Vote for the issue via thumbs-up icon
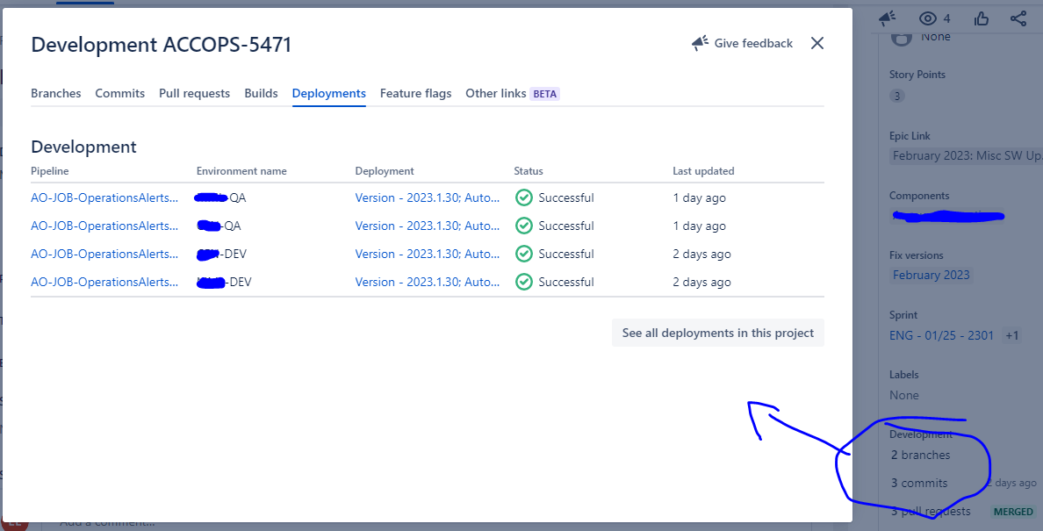Screen dimensions: 1043x531 (981, 18)
